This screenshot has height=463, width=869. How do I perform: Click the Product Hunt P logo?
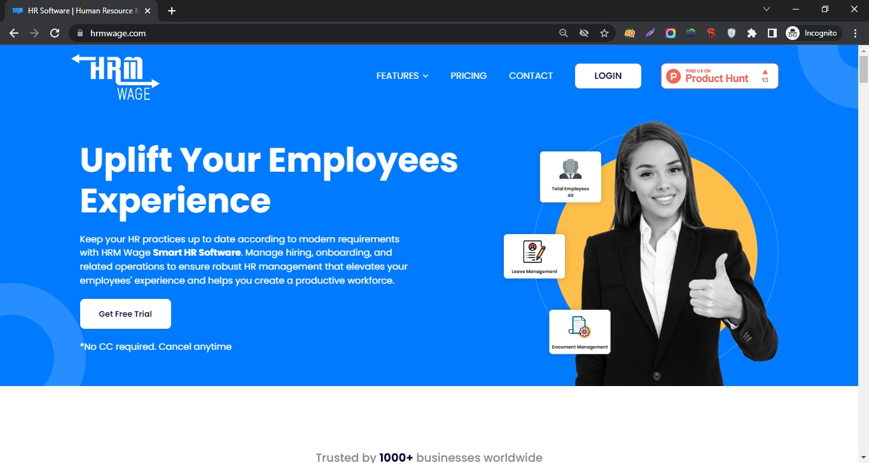point(673,76)
